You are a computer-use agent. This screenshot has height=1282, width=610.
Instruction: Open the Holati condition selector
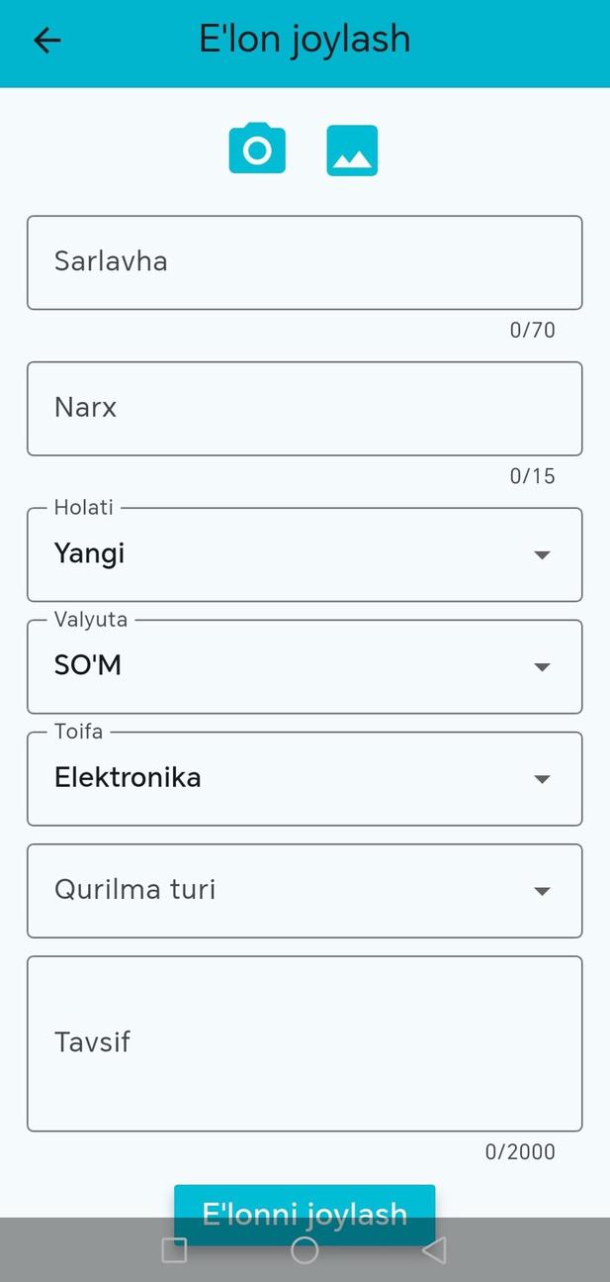[x=305, y=554]
